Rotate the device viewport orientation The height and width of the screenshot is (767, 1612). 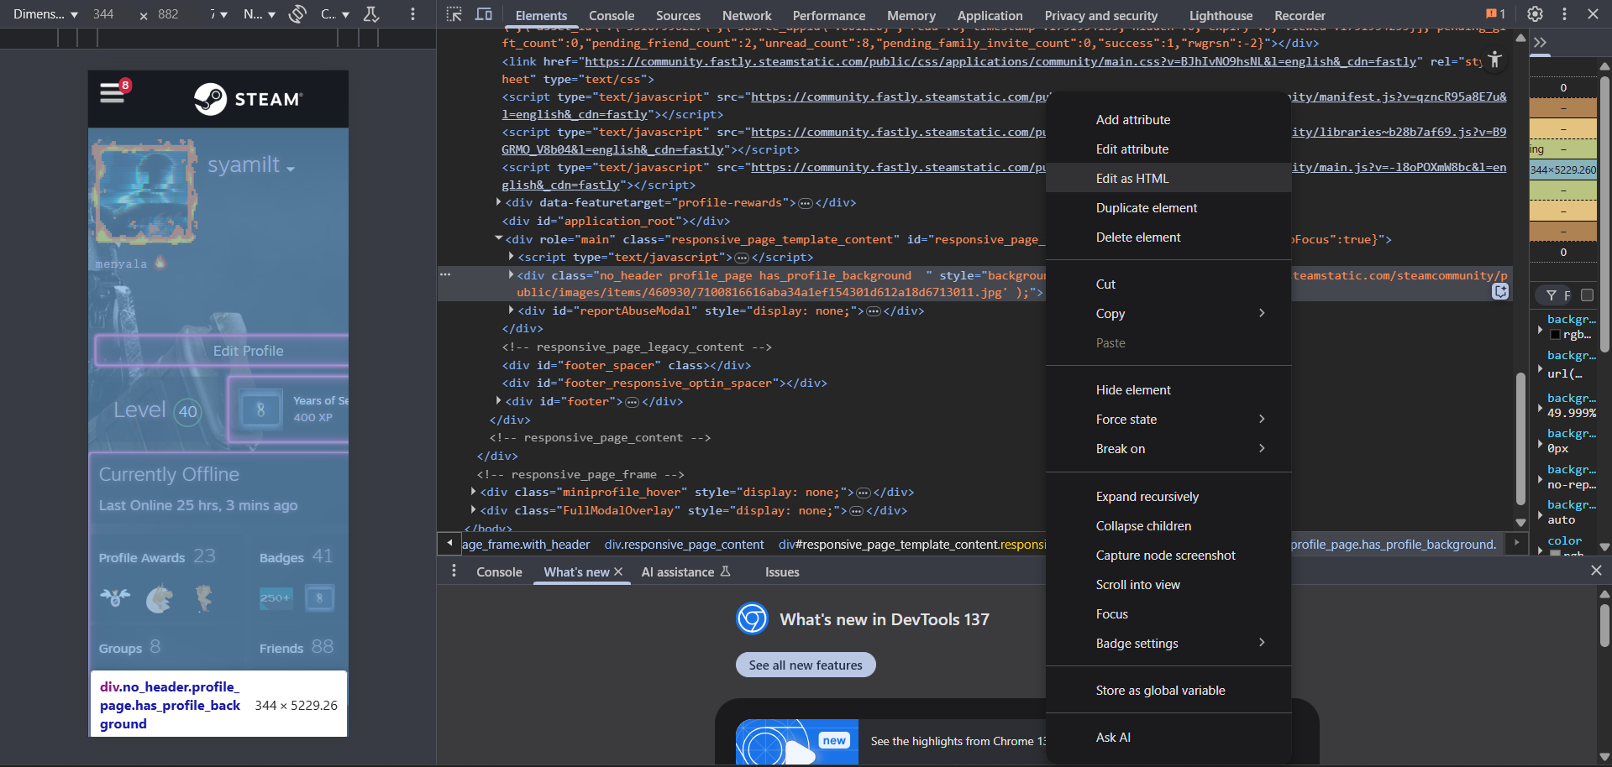[x=297, y=14]
